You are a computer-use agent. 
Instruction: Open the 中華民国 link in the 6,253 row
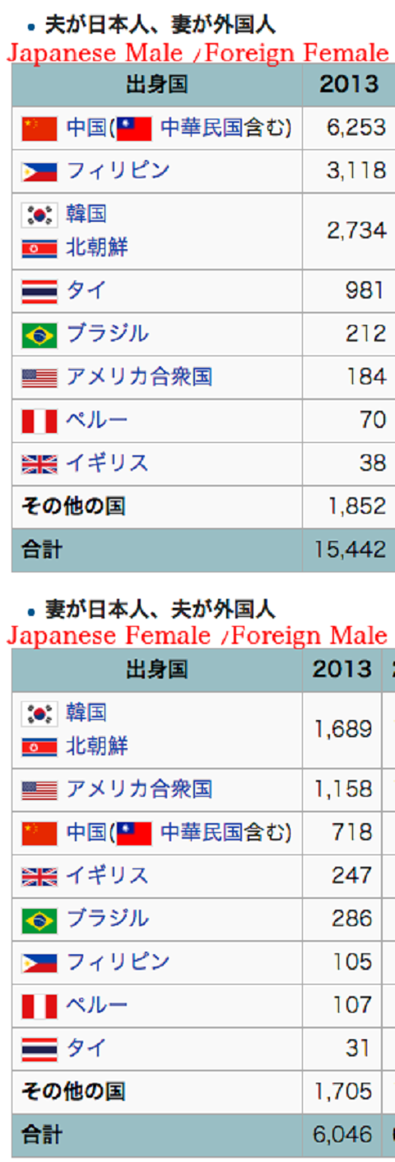click(x=202, y=128)
